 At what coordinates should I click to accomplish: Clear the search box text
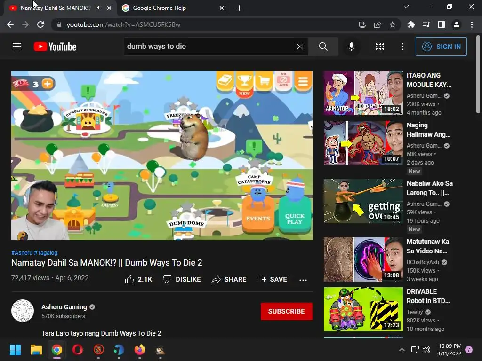click(x=300, y=47)
